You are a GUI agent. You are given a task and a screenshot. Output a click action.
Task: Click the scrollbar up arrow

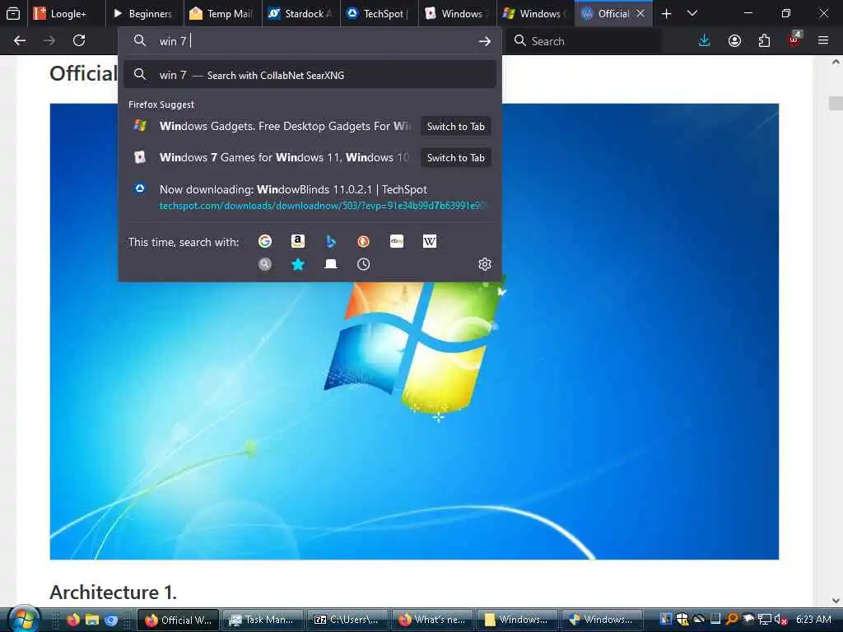[836, 62]
